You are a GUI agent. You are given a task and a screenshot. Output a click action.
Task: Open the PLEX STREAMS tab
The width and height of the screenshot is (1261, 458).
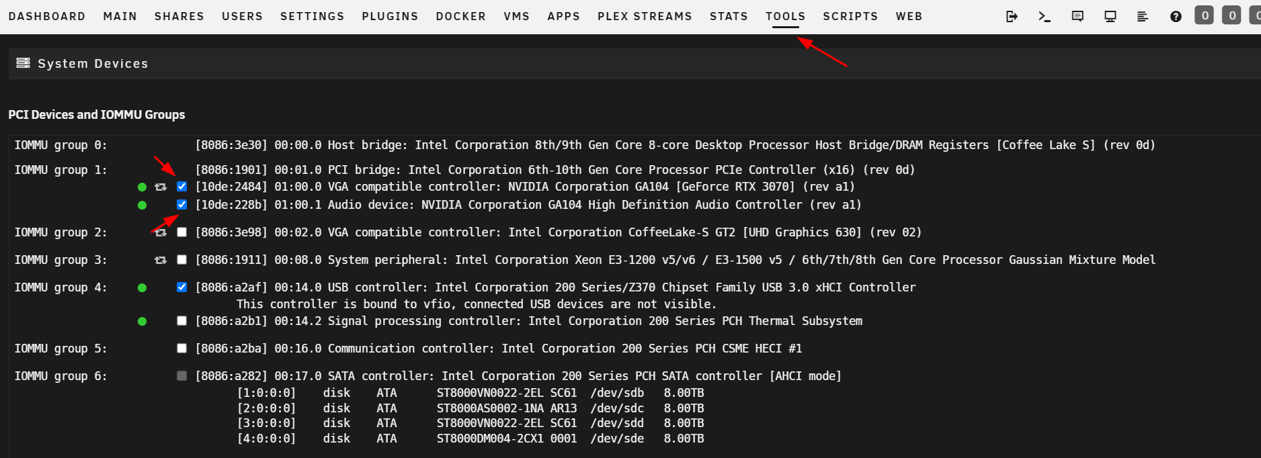point(645,16)
